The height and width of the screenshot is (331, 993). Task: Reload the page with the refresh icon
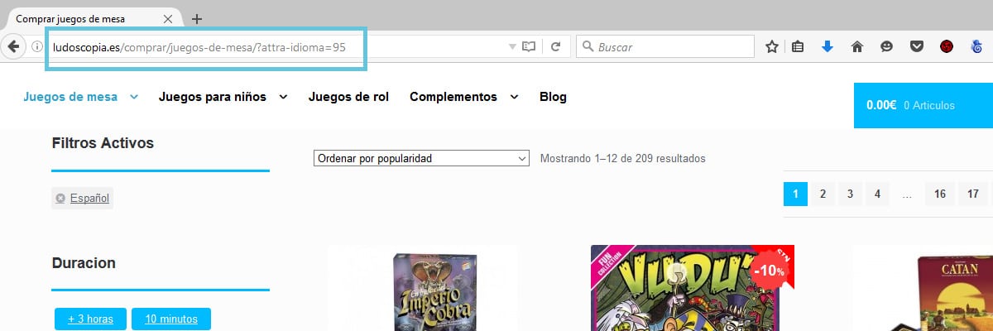click(556, 47)
